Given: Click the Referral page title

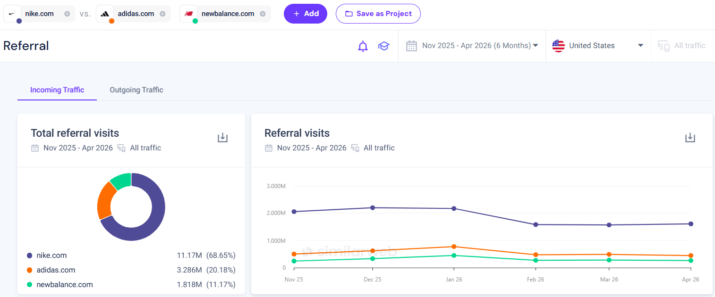Looking at the screenshot, I should [x=26, y=46].
